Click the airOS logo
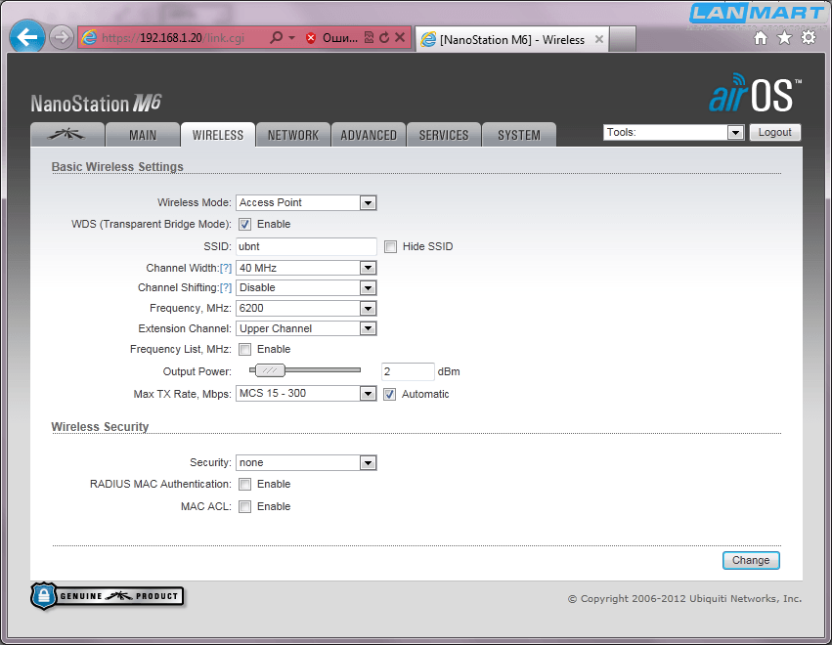 (755, 94)
